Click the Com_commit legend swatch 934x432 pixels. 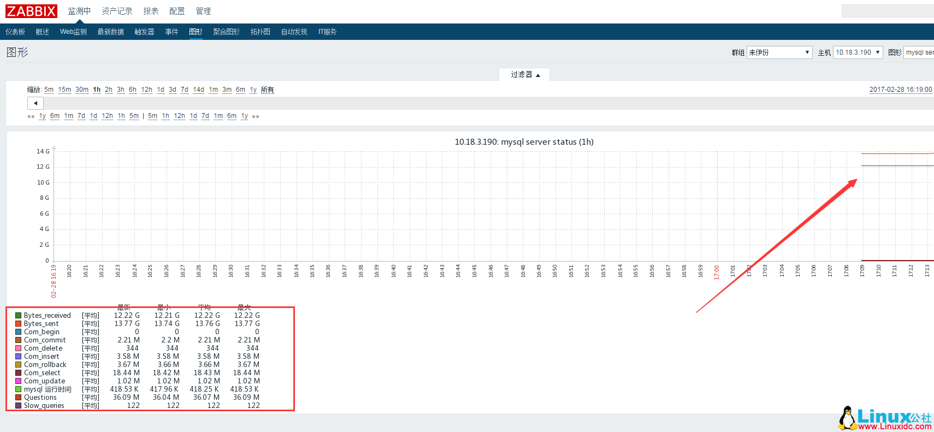pos(19,340)
